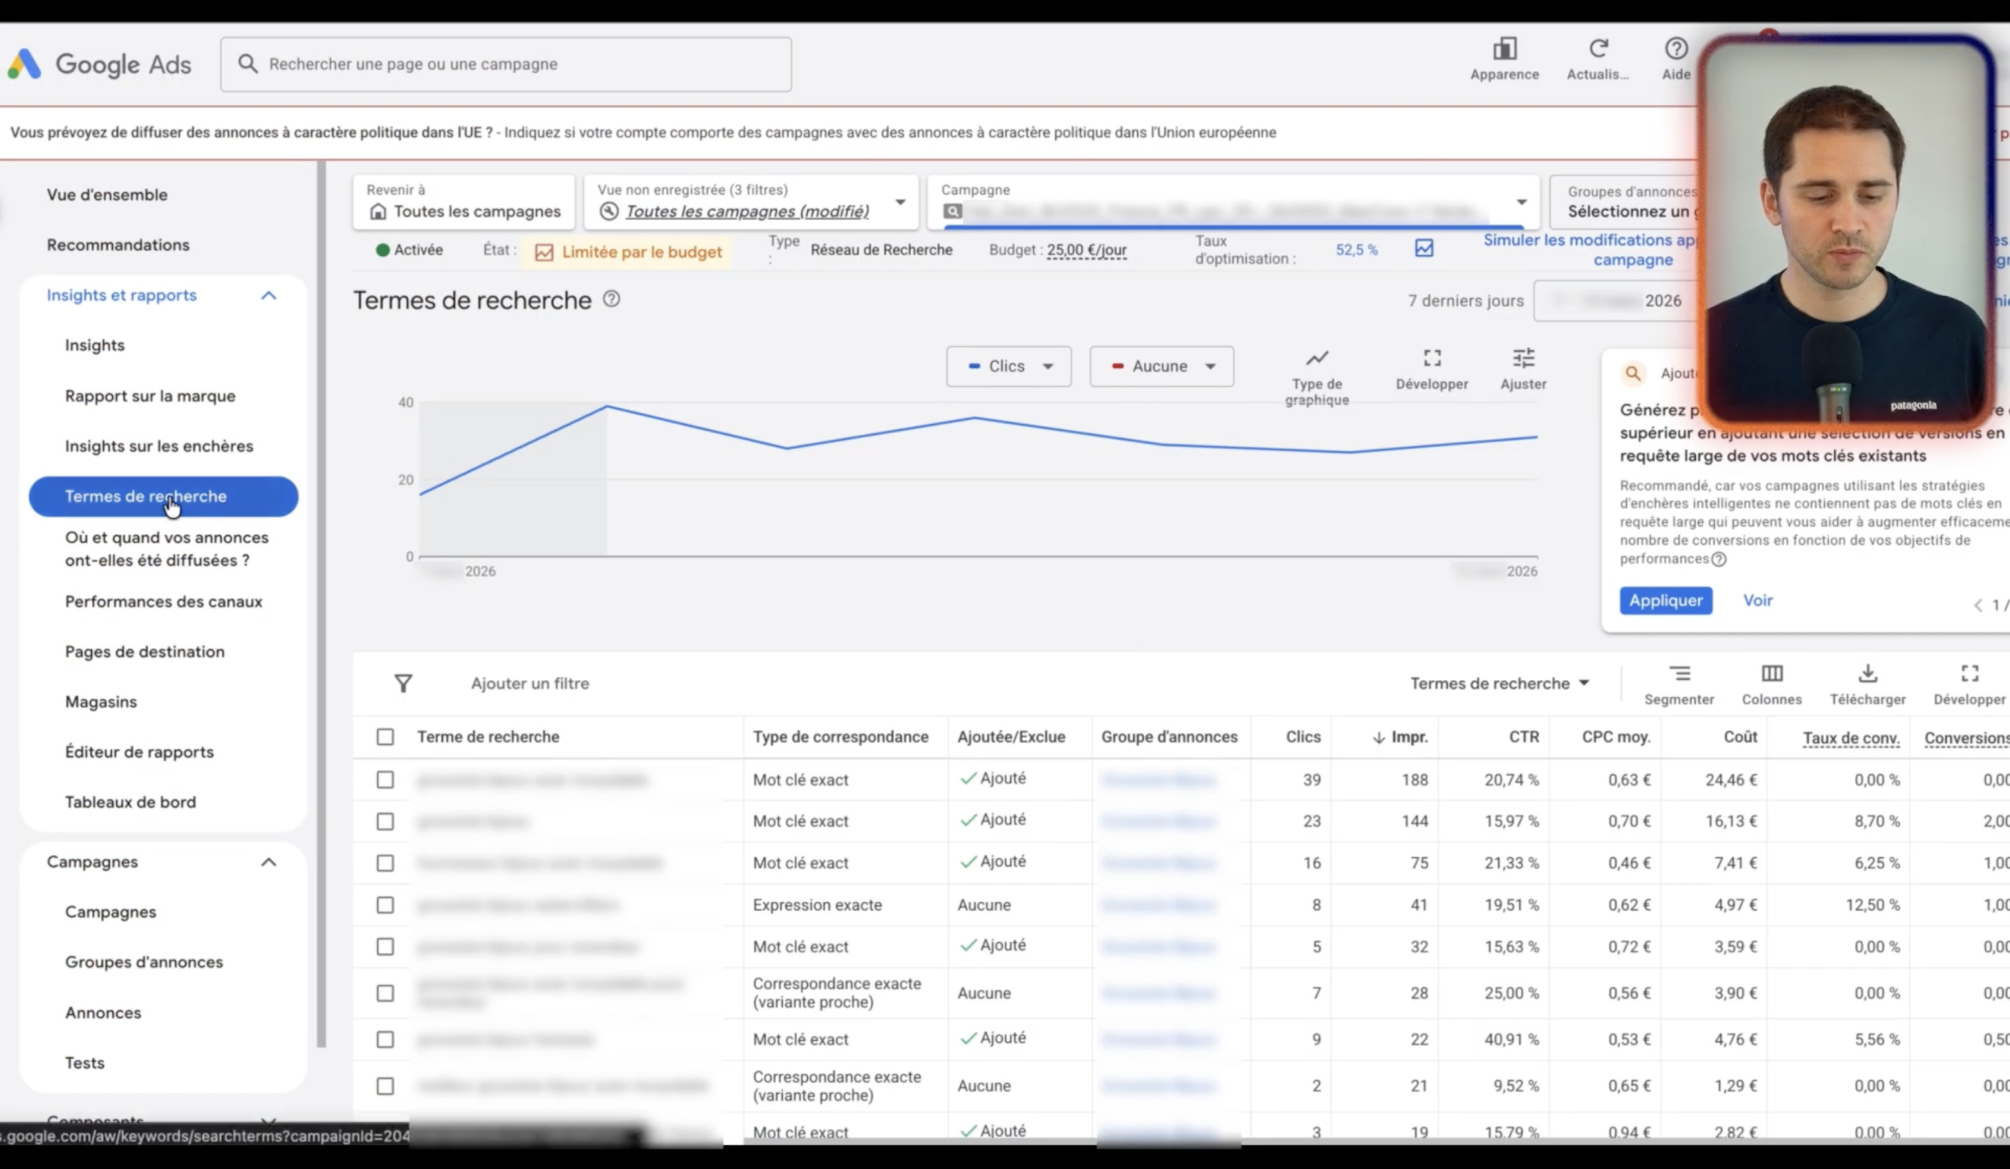This screenshot has width=2010, height=1169.
Task: Click the Voir link
Action: [x=1758, y=601]
